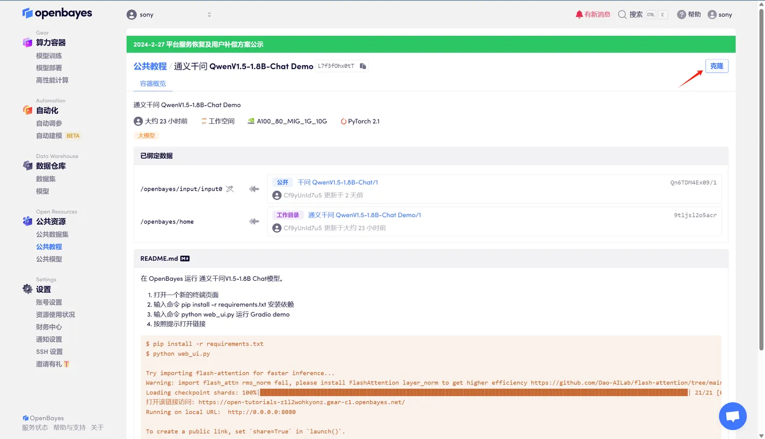Image resolution: width=765 pixels, height=439 pixels.
Task: Click the 克隆 clone button
Action: [x=716, y=66]
